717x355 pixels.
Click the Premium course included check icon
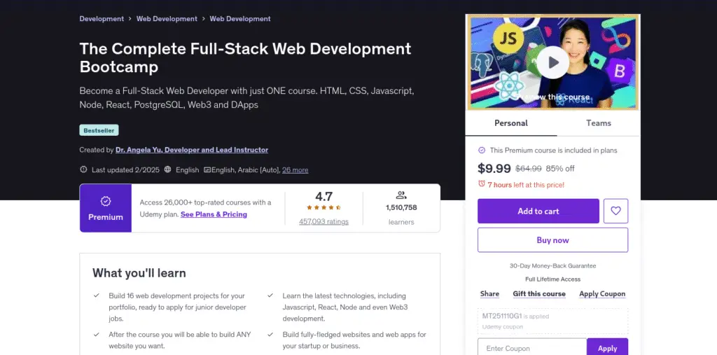[482, 150]
